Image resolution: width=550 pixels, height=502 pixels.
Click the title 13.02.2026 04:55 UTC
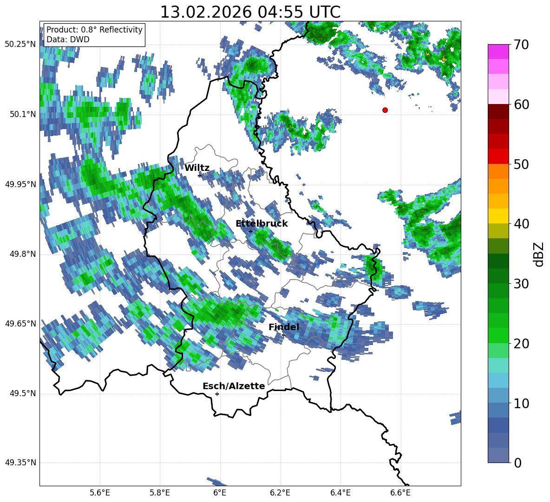click(x=250, y=12)
